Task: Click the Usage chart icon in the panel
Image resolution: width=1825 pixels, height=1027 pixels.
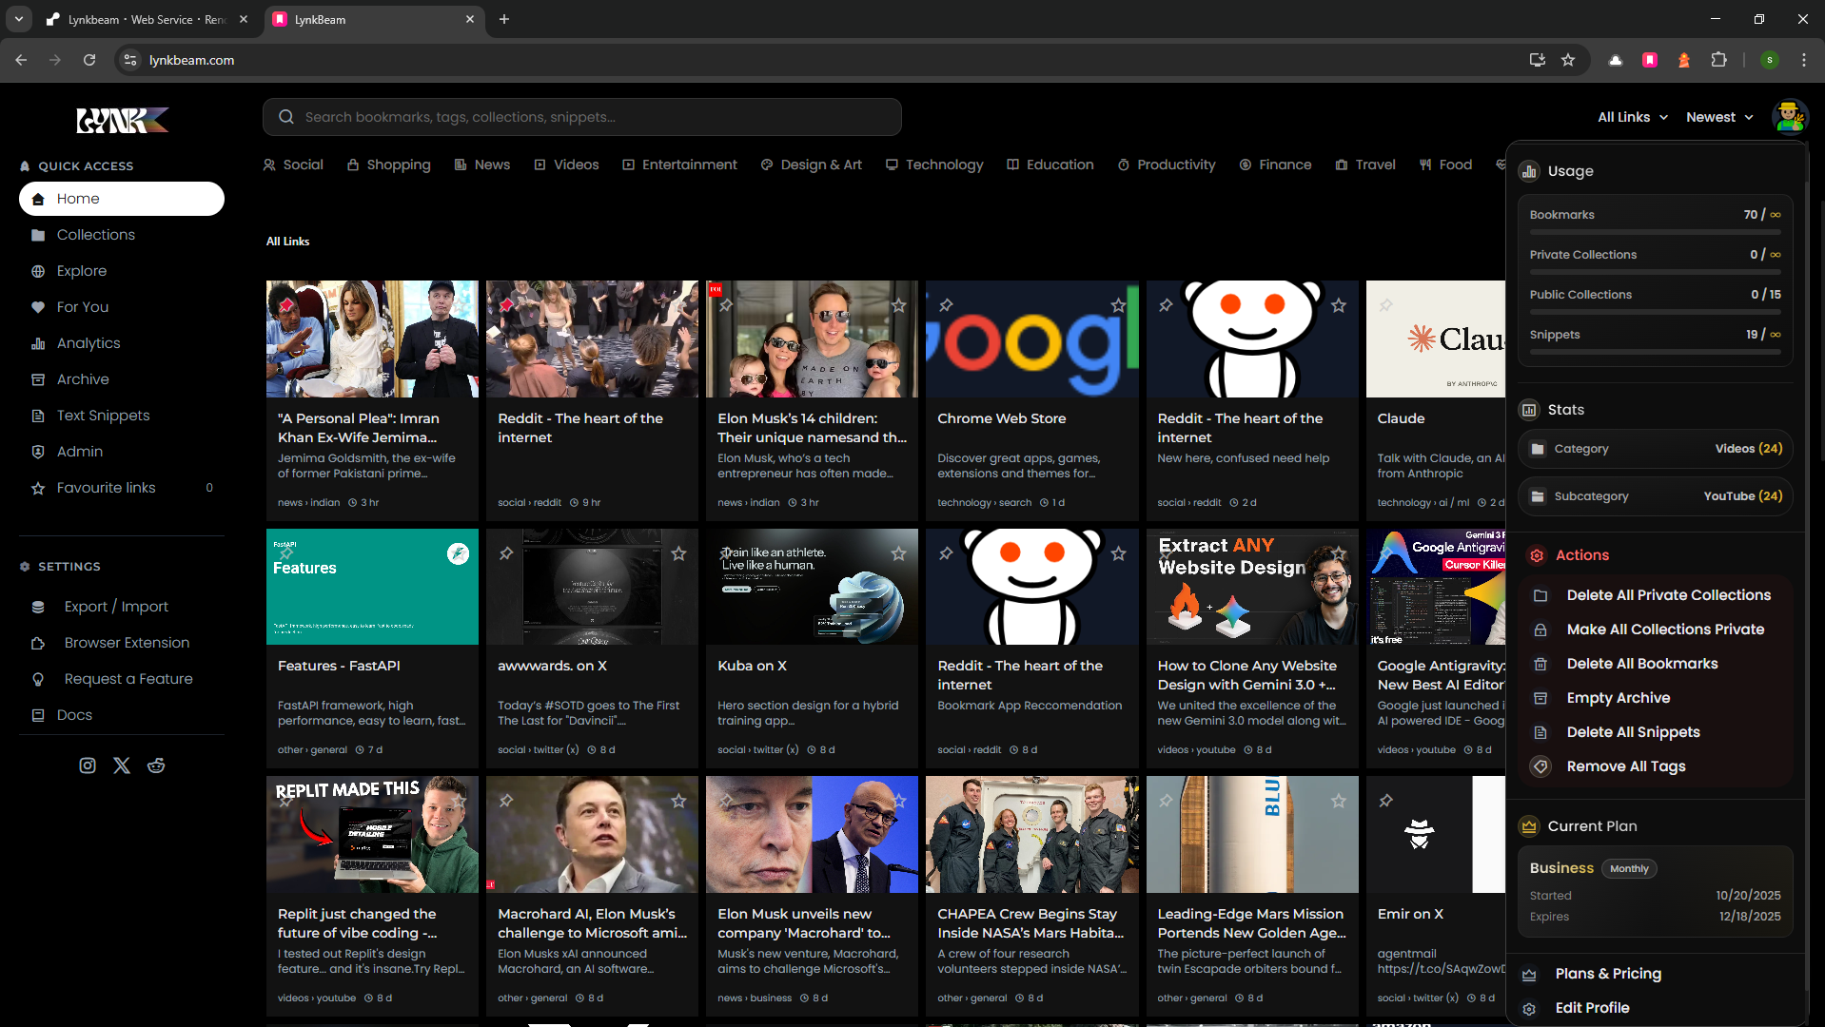Action: point(1529,171)
